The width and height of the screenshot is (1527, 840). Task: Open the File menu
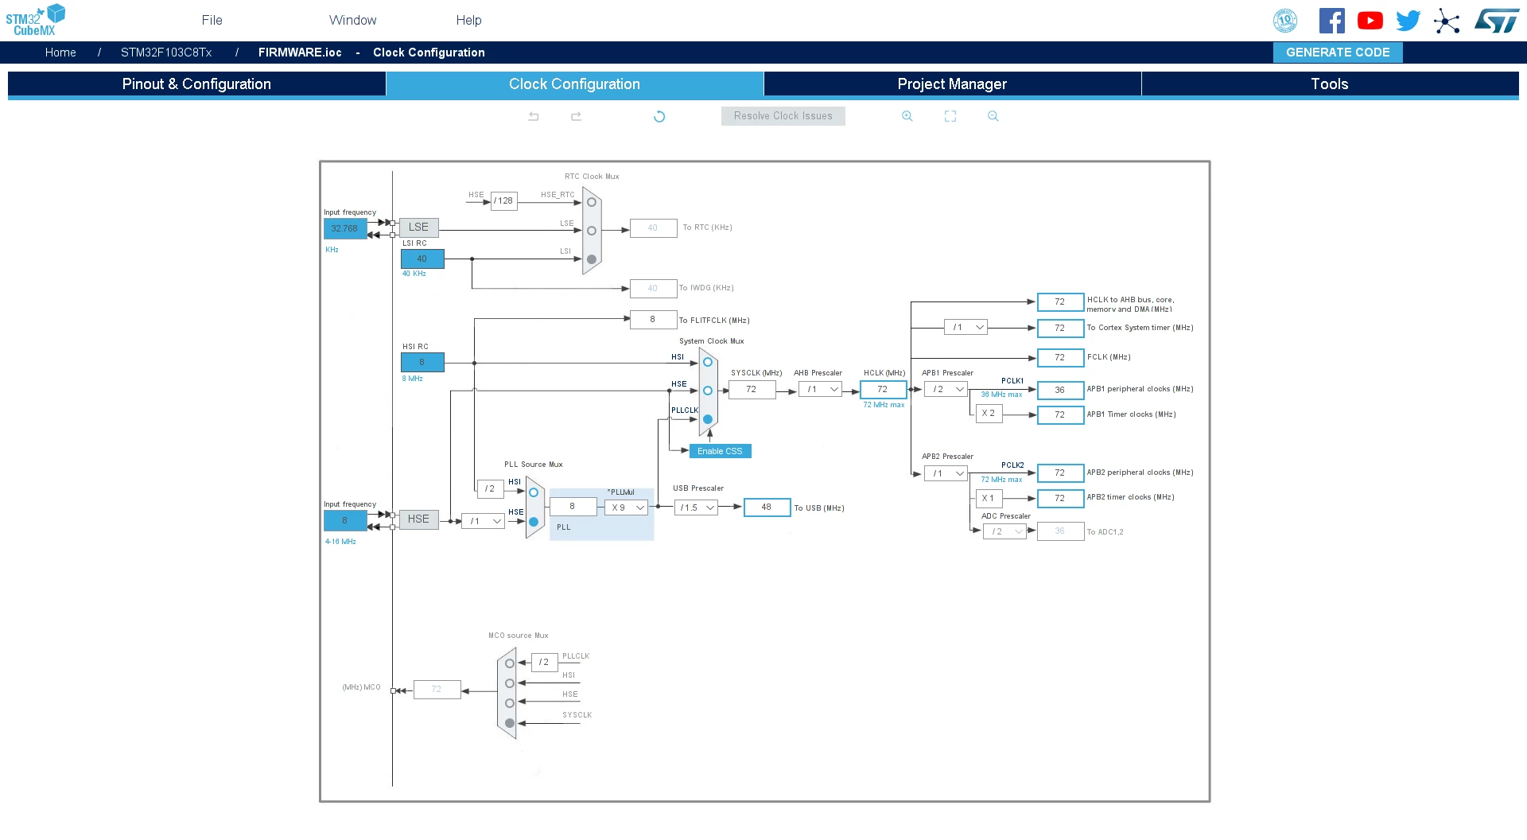(x=212, y=20)
